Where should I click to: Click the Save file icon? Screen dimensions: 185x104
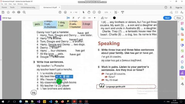tap(3, 12)
